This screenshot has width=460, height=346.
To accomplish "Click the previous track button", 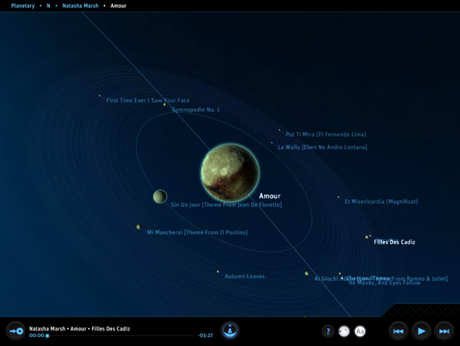I will click(x=398, y=331).
